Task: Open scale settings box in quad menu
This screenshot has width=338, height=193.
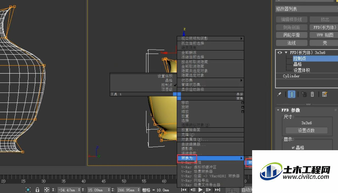Action: pos(243,112)
